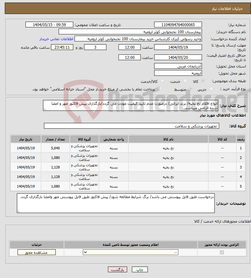Toggle the اسناد خزانه اسلامی payment checkbox

159,89
